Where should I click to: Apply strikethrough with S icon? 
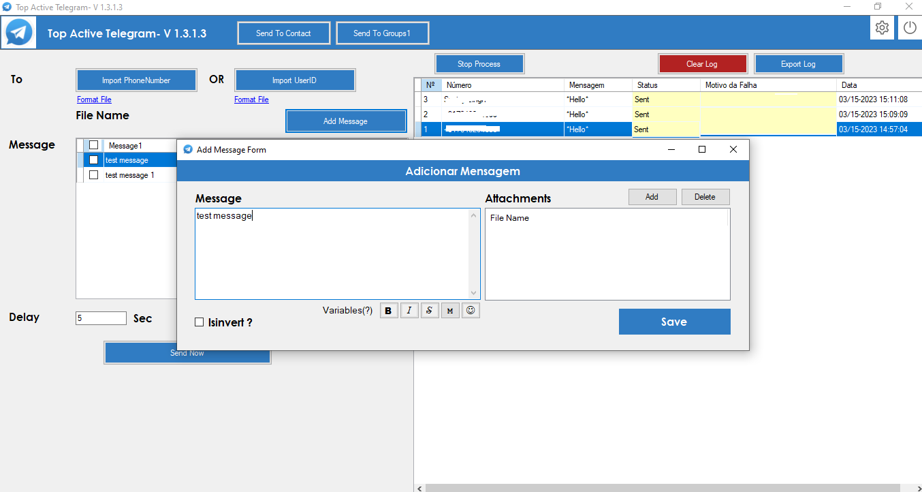click(430, 311)
